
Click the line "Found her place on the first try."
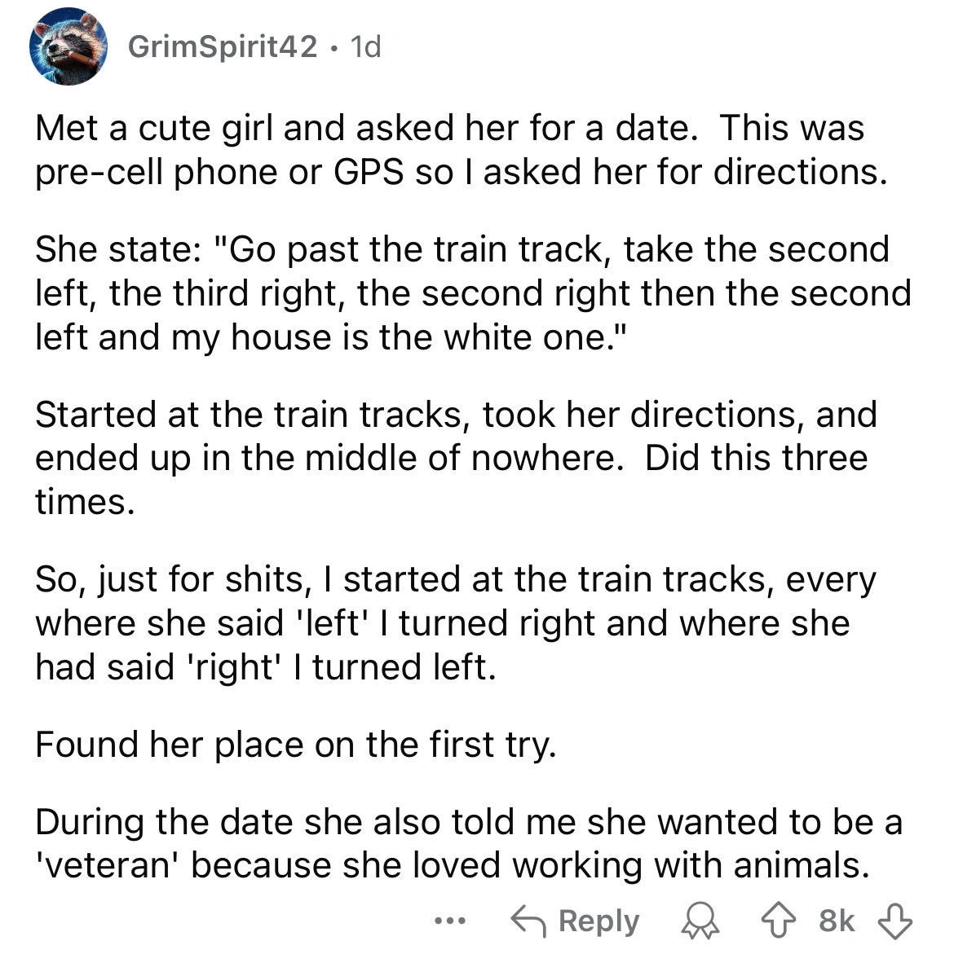point(295,745)
